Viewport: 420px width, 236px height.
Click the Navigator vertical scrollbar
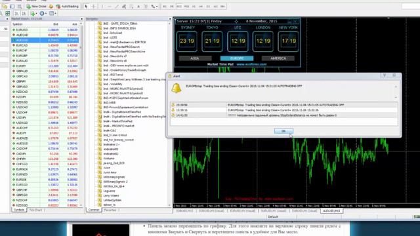tap(169, 115)
